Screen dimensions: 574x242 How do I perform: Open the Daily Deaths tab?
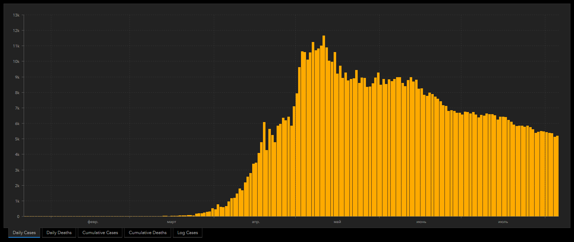click(x=59, y=233)
